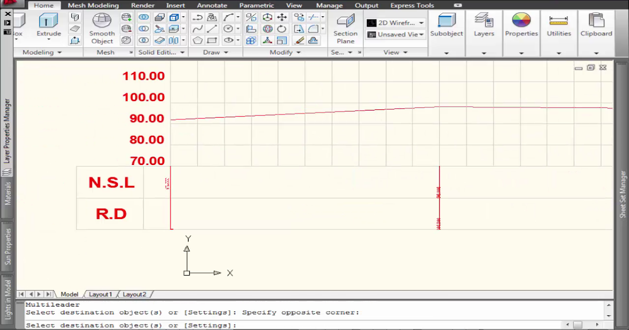Open the Express Tools menu tab
The height and width of the screenshot is (330, 629).
coord(412,5)
